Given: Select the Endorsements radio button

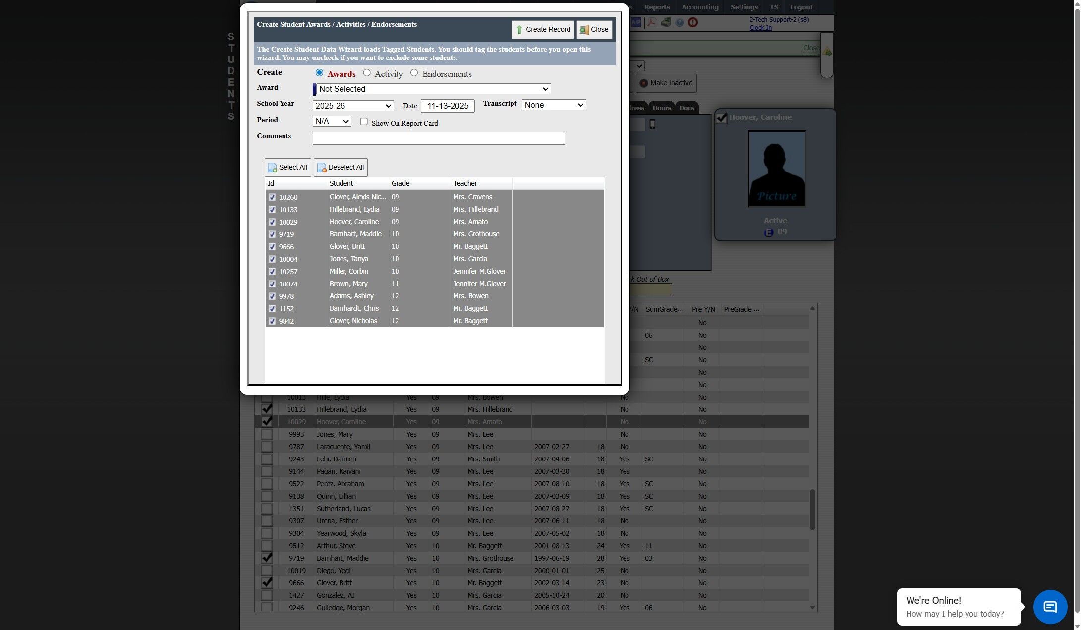Looking at the screenshot, I should coord(414,73).
